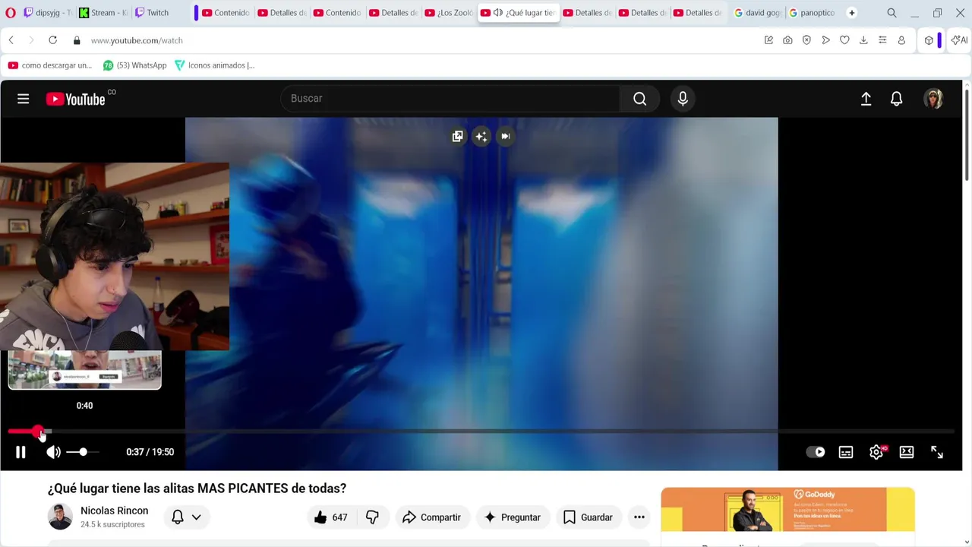The image size is (972, 547).
Task: Open the extensions cube icon
Action: pyautogui.click(x=929, y=40)
